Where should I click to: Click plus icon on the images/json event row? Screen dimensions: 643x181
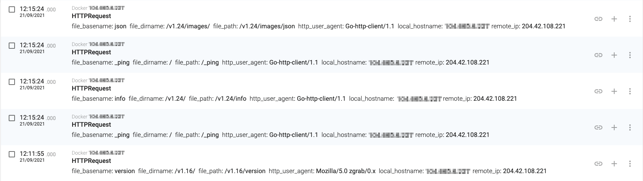pyautogui.click(x=614, y=19)
